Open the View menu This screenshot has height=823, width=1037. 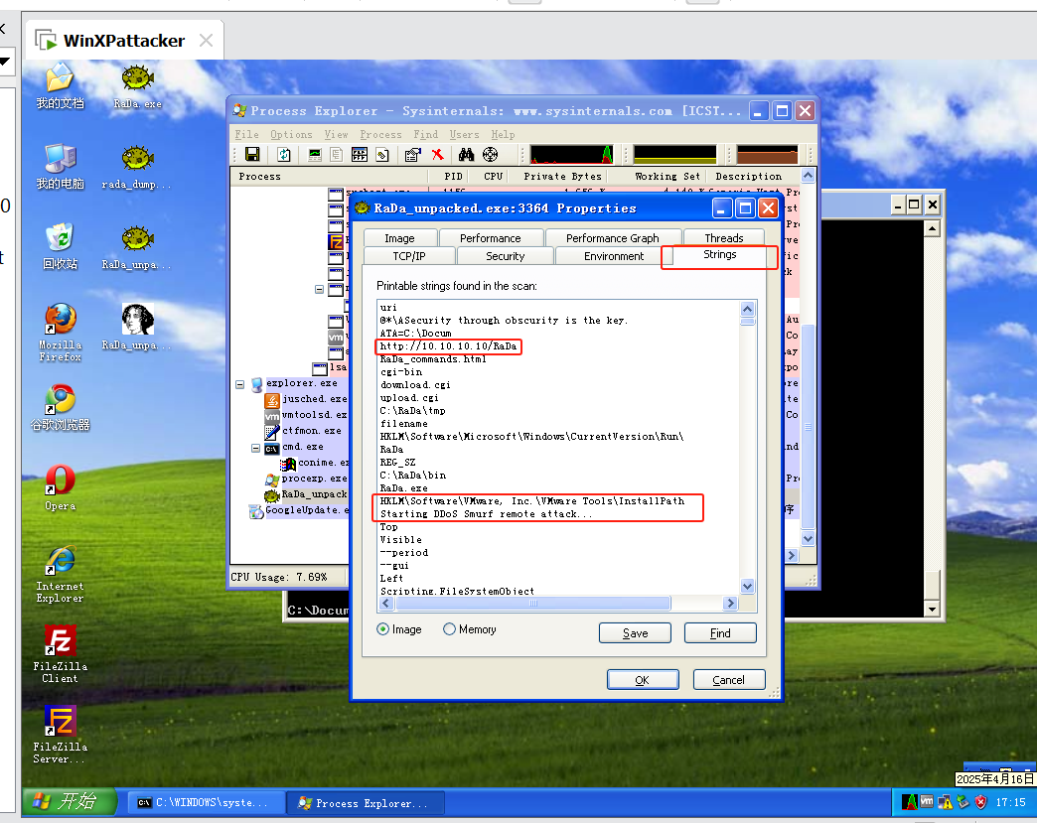(336, 135)
